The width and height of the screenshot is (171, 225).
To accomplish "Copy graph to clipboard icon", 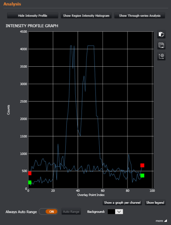I will pos(161,35).
